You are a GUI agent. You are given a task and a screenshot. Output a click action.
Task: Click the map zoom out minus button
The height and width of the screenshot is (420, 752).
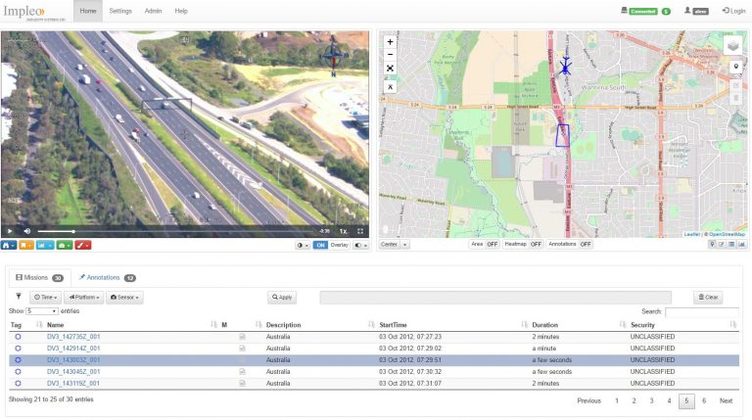tap(390, 55)
